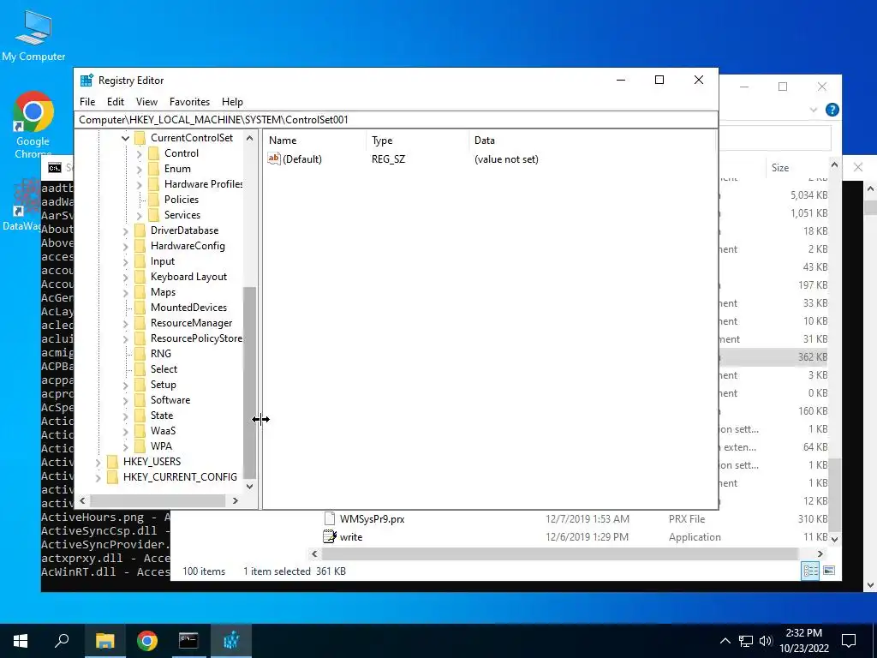Click the tree scroll down arrow

pyautogui.click(x=249, y=487)
